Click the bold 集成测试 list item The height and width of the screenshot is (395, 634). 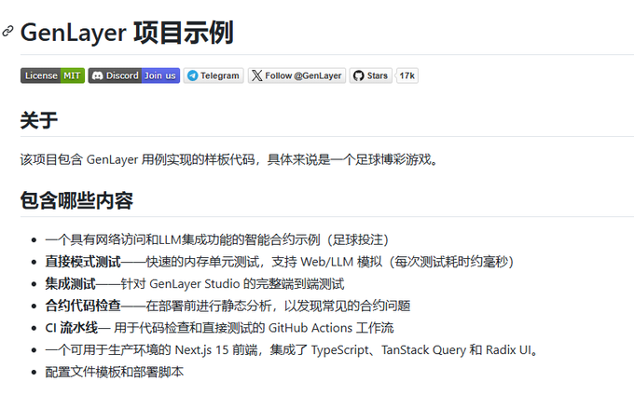195,284
